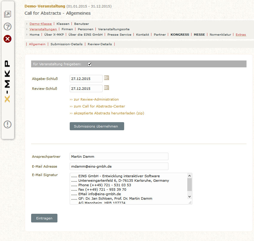Open the Demo-Klasse menu item
This screenshot has width=254, height=241.
(41, 24)
